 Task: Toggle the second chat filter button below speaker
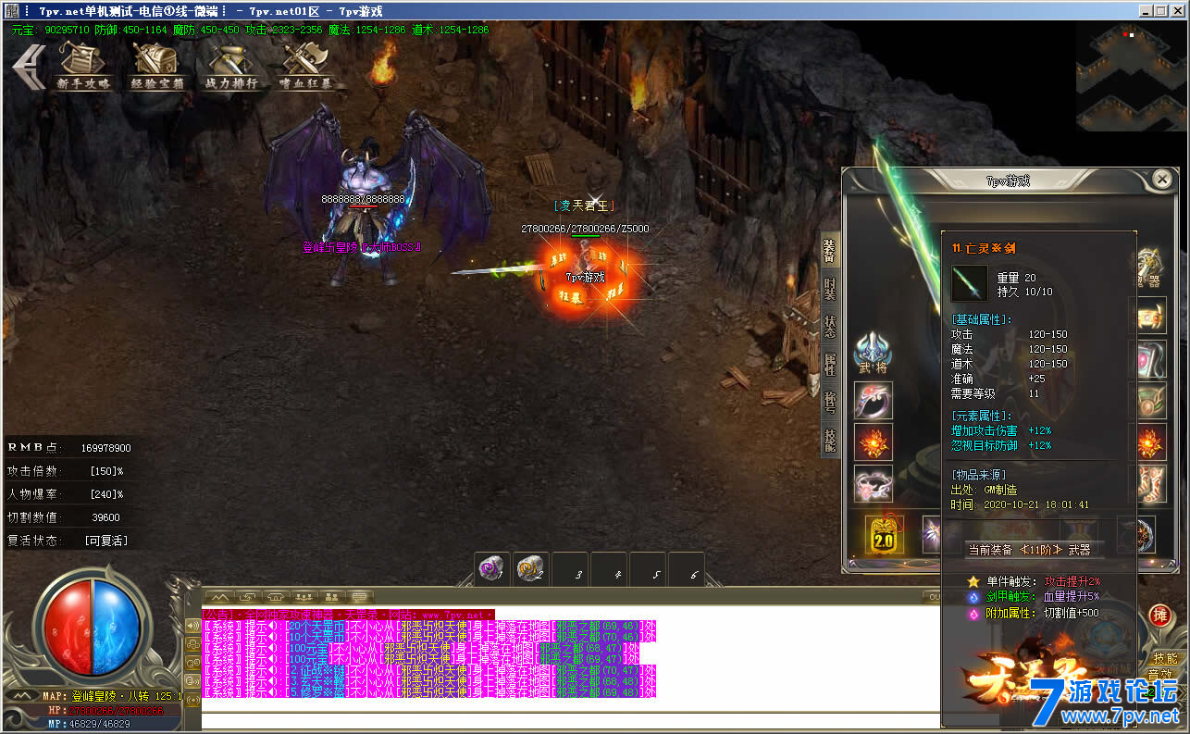(x=192, y=644)
